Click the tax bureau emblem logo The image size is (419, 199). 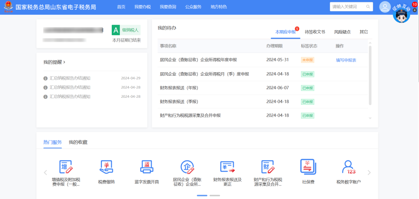click(x=8, y=7)
